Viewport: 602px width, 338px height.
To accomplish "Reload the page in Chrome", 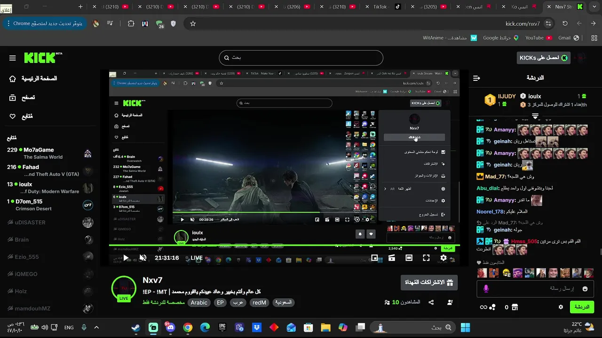I will pyautogui.click(x=565, y=23).
